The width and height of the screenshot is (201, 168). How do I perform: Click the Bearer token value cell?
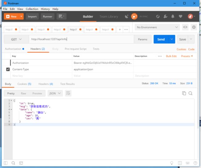tap(103, 63)
